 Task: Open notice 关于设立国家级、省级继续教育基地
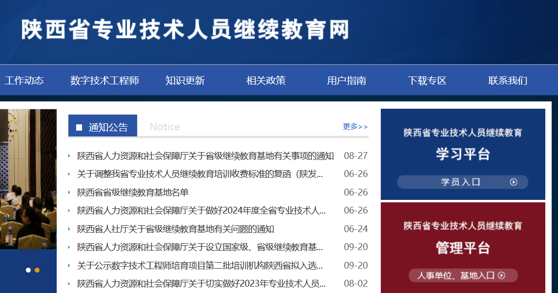pos(200,247)
